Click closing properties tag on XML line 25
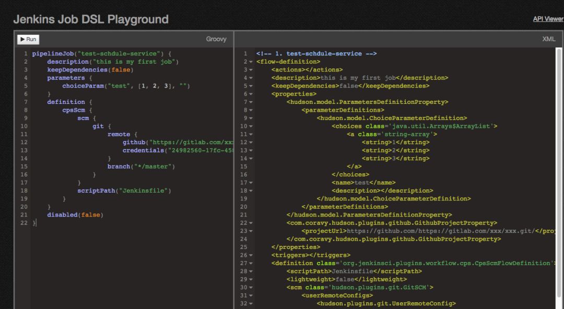564x309 pixels. click(296, 247)
